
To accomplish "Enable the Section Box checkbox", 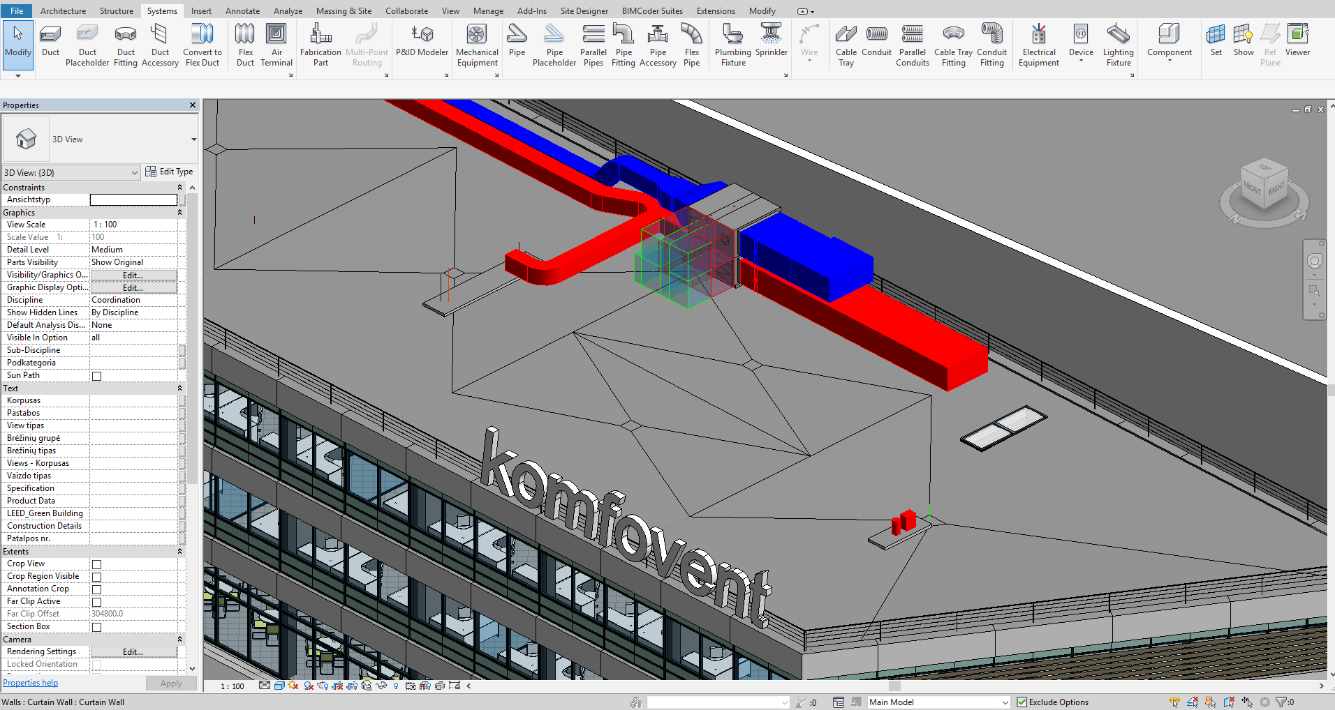I will [x=97, y=627].
